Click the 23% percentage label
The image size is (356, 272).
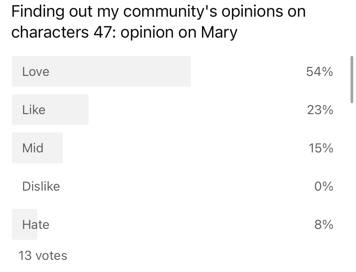click(x=320, y=111)
